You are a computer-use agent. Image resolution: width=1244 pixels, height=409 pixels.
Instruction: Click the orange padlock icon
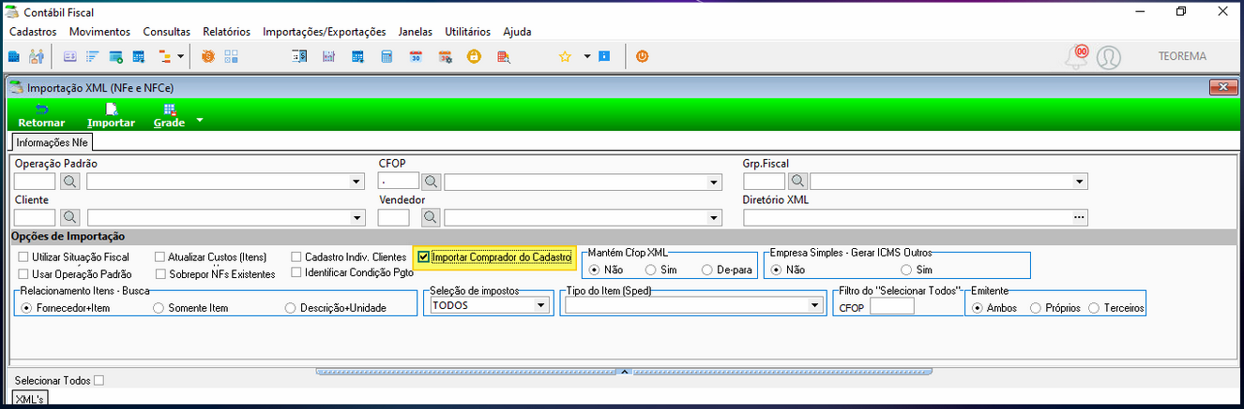coord(475,56)
